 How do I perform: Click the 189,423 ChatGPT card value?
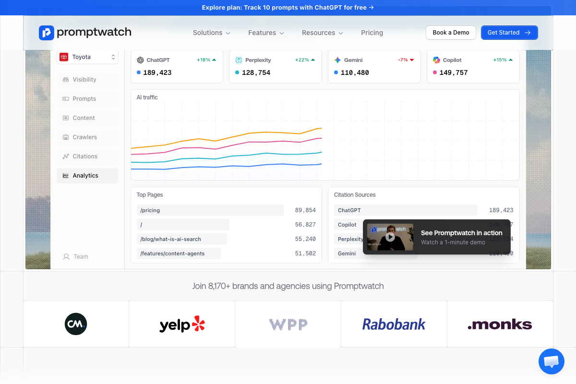point(157,73)
